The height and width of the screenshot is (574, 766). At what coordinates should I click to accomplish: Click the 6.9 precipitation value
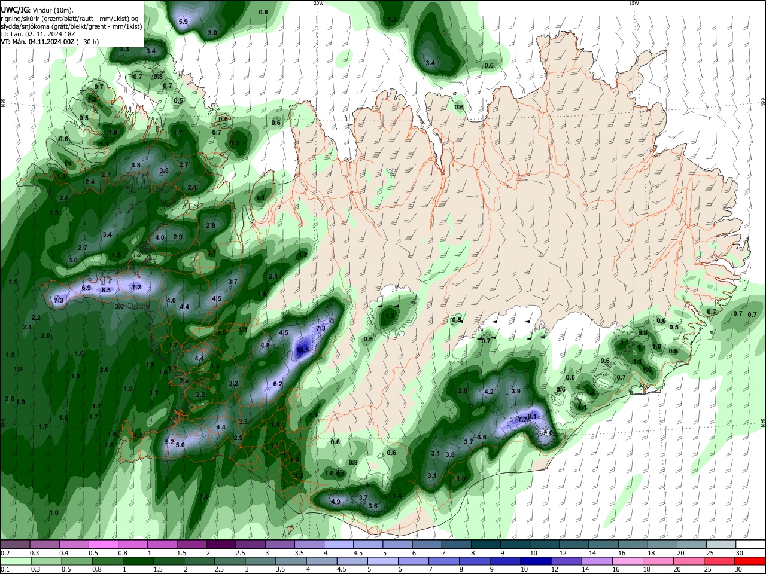point(86,288)
